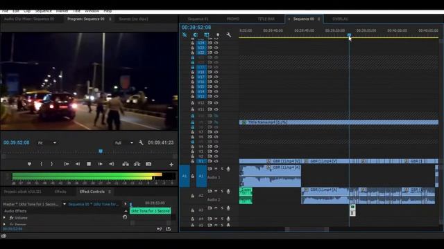Toggle track lock for V12
The height and width of the screenshot is (249, 444).
193,103
